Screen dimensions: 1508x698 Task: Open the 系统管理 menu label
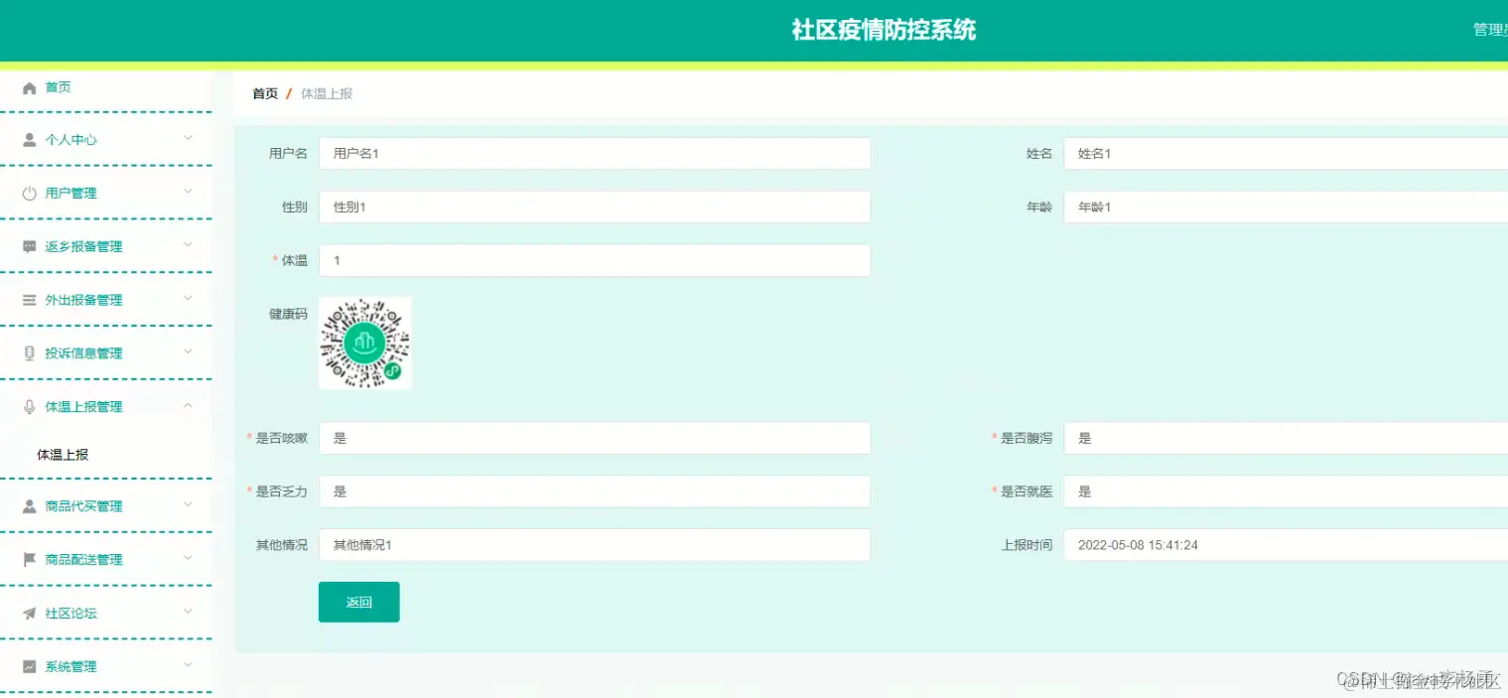[71, 667]
